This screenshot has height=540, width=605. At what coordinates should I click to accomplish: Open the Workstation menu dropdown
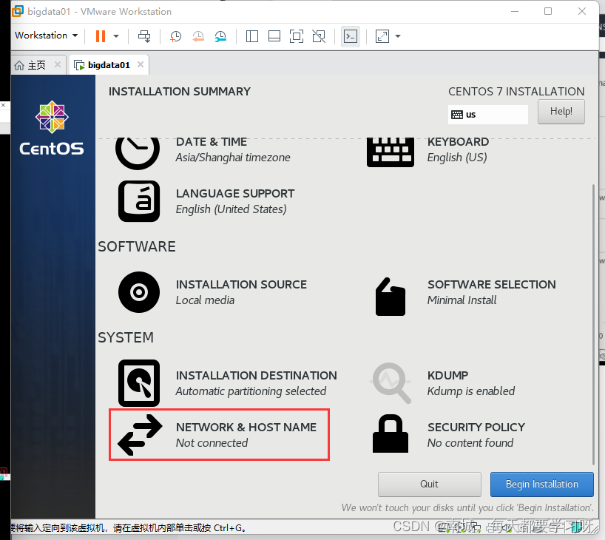pos(47,36)
